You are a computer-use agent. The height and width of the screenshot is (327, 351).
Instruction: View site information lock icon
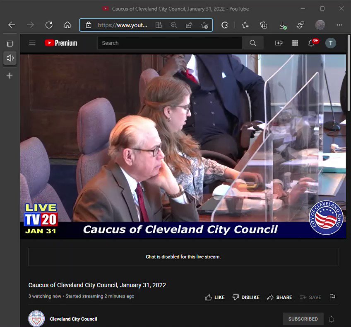(x=89, y=25)
